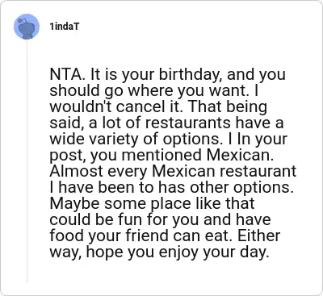Click the word NTA in the comment
Screen dimensions: 323x296
[x=67, y=74]
